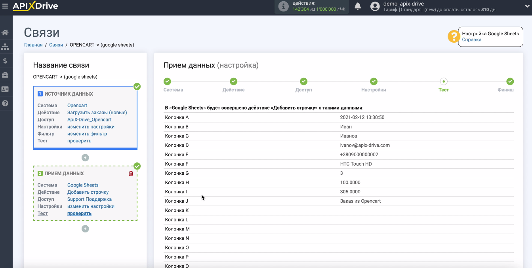Click the value Иван
The height and width of the screenshot is (268, 532).
346,127
